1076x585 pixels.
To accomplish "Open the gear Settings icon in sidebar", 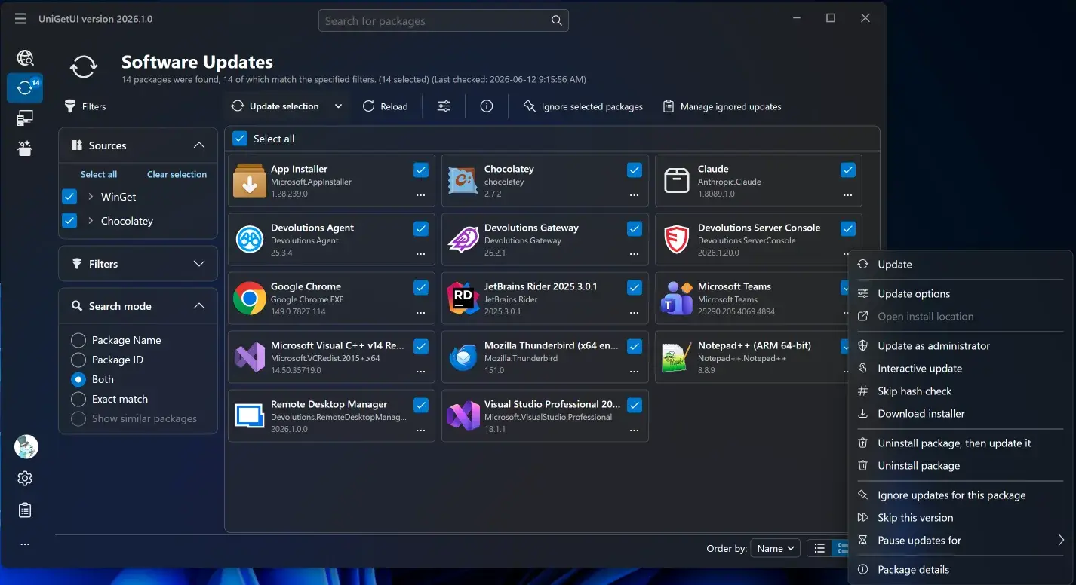I will pyautogui.click(x=25, y=479).
